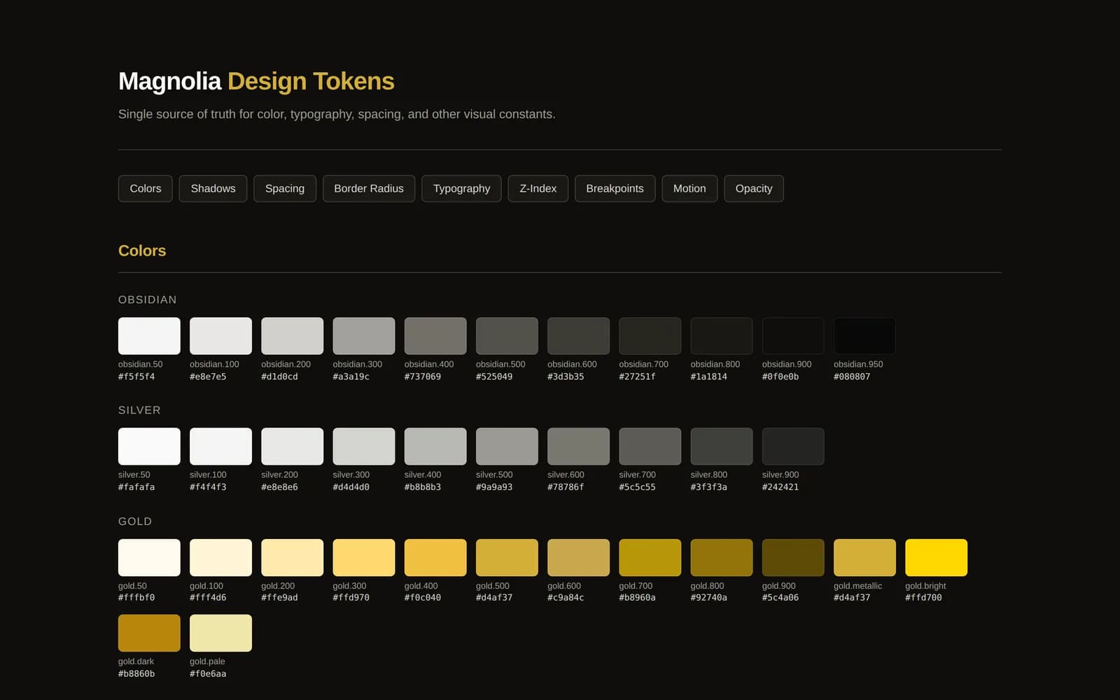Click the silver.400 swatch

(435, 447)
